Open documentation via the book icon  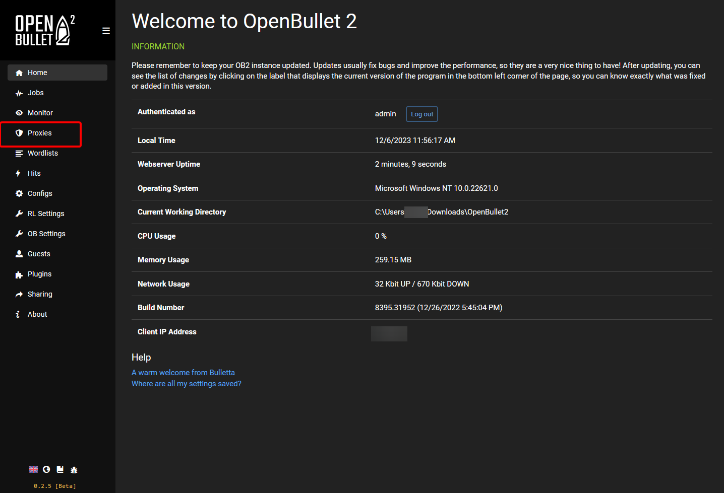[x=60, y=469]
